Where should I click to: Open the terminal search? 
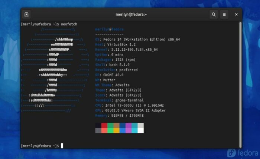point(214,14)
